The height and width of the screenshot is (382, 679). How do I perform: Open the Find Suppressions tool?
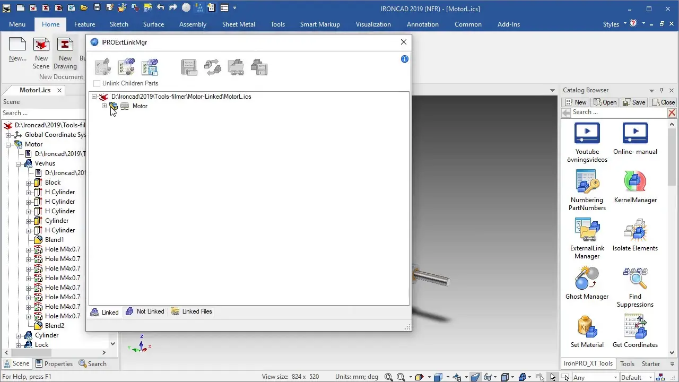[x=635, y=287]
